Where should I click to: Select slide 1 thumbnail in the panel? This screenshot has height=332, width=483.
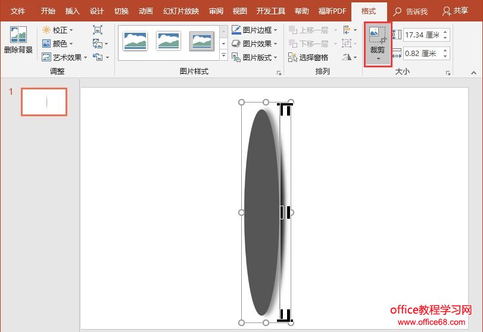tap(43, 102)
